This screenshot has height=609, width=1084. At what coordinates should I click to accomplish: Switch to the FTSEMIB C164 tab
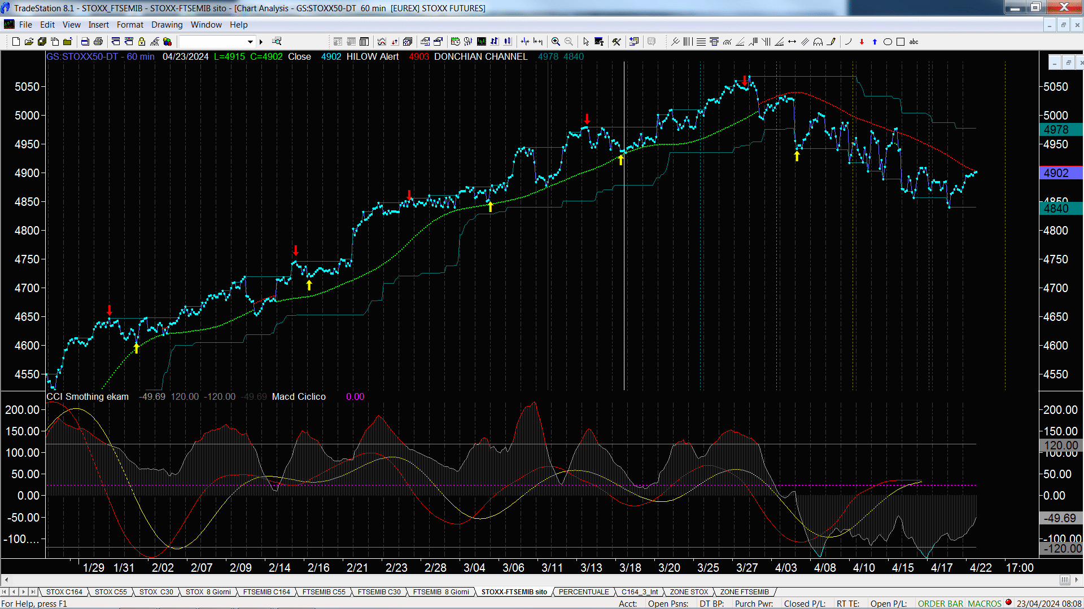[266, 592]
